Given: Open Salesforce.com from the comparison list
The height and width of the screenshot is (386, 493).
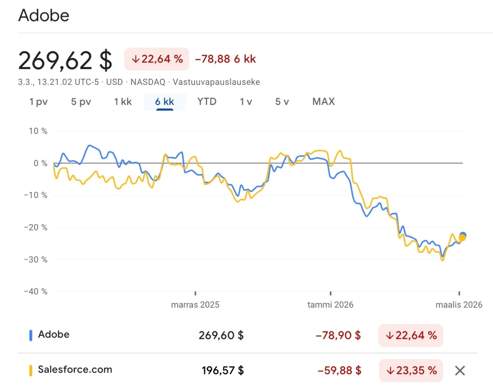Looking at the screenshot, I should [x=75, y=370].
